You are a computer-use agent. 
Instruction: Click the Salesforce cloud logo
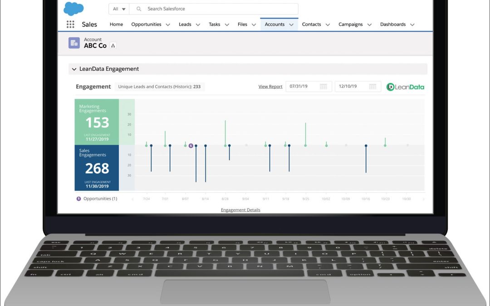(73, 9)
